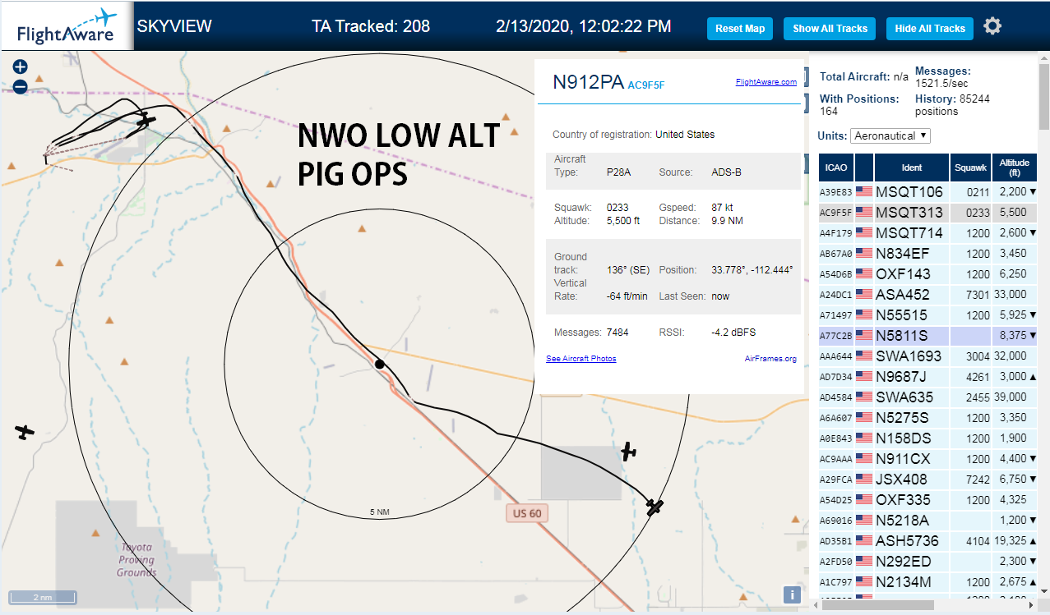
Task: Select the MSQT106 row
Action: tap(928, 191)
